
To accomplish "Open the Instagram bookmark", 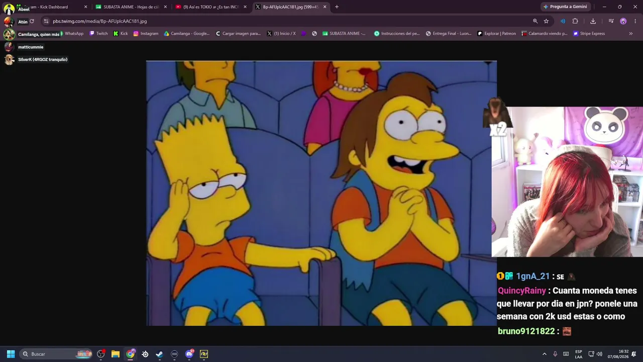I will [x=146, y=34].
